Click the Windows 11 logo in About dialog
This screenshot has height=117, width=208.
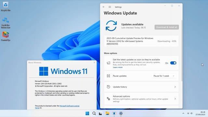tap(63, 71)
